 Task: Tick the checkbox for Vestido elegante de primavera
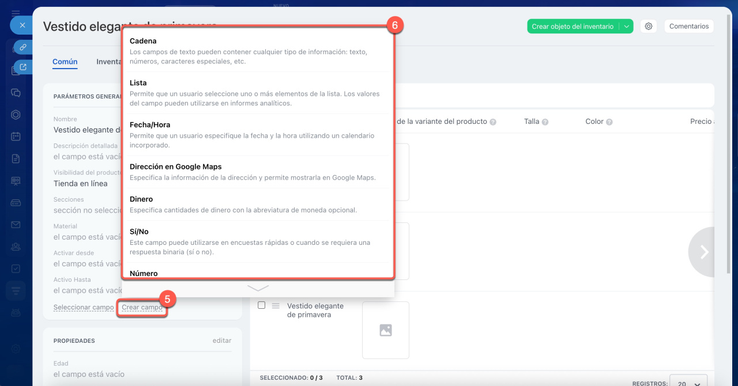click(261, 305)
